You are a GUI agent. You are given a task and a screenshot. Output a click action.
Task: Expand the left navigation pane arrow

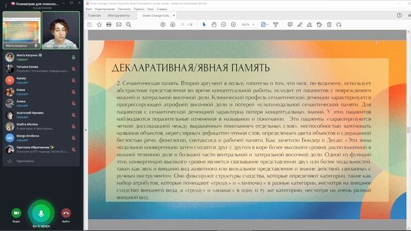(85, 130)
